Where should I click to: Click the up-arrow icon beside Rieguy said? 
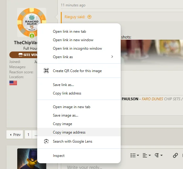(x=90, y=17)
